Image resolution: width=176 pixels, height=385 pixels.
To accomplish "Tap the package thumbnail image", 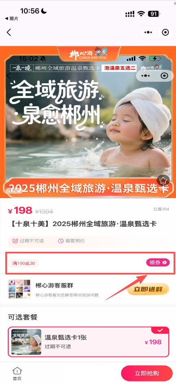I will pyautogui.click(x=26, y=342).
